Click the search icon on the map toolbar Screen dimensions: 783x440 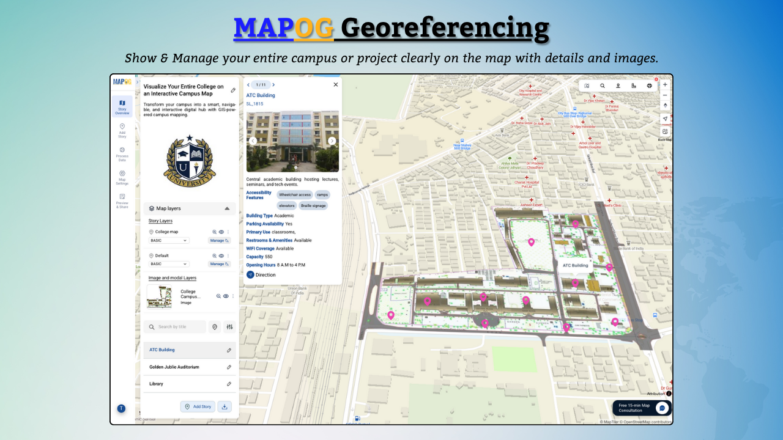point(603,86)
